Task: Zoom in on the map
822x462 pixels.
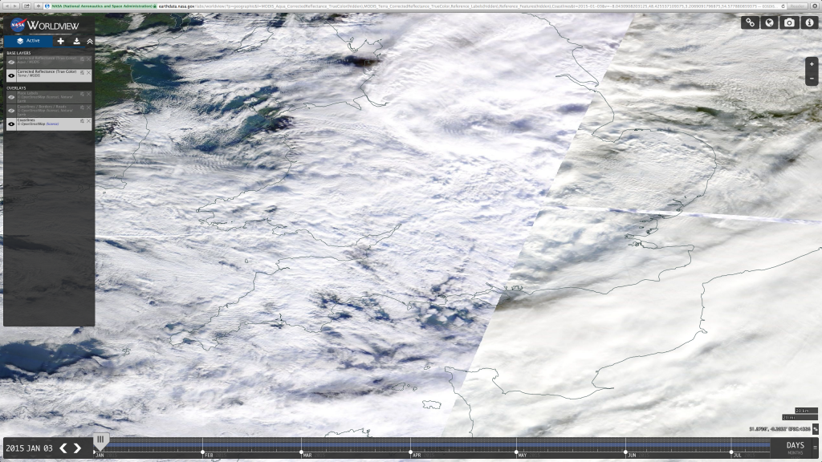Action: pos(812,64)
